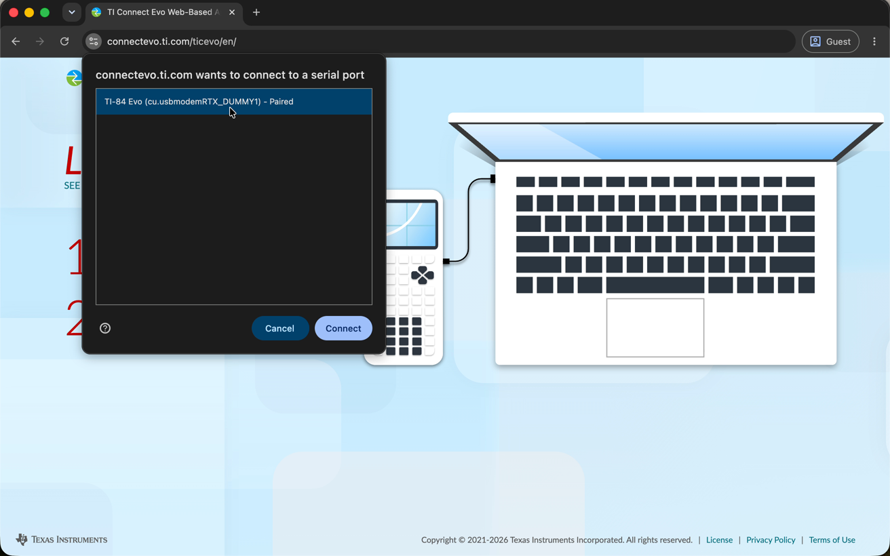The image size is (890, 556).
Task: Click the TI Connect Evo logo icon
Action: point(74,78)
